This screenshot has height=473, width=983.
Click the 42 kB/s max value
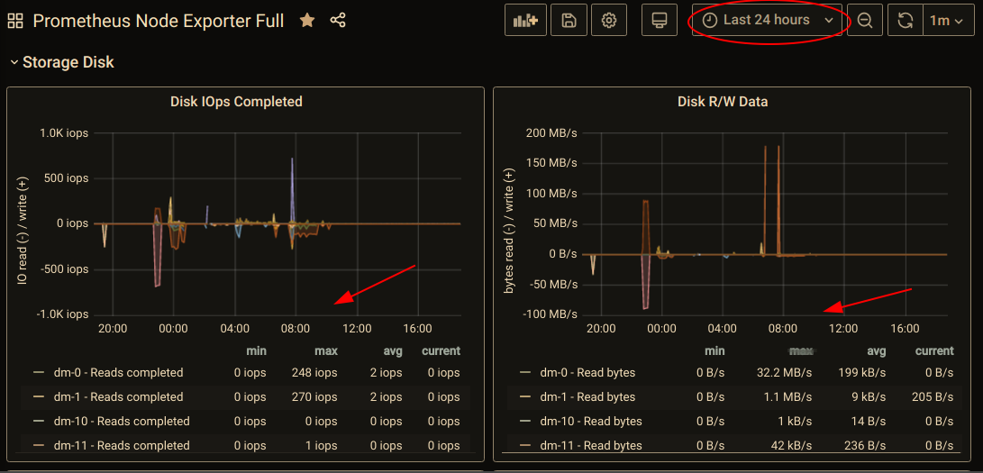pos(791,445)
